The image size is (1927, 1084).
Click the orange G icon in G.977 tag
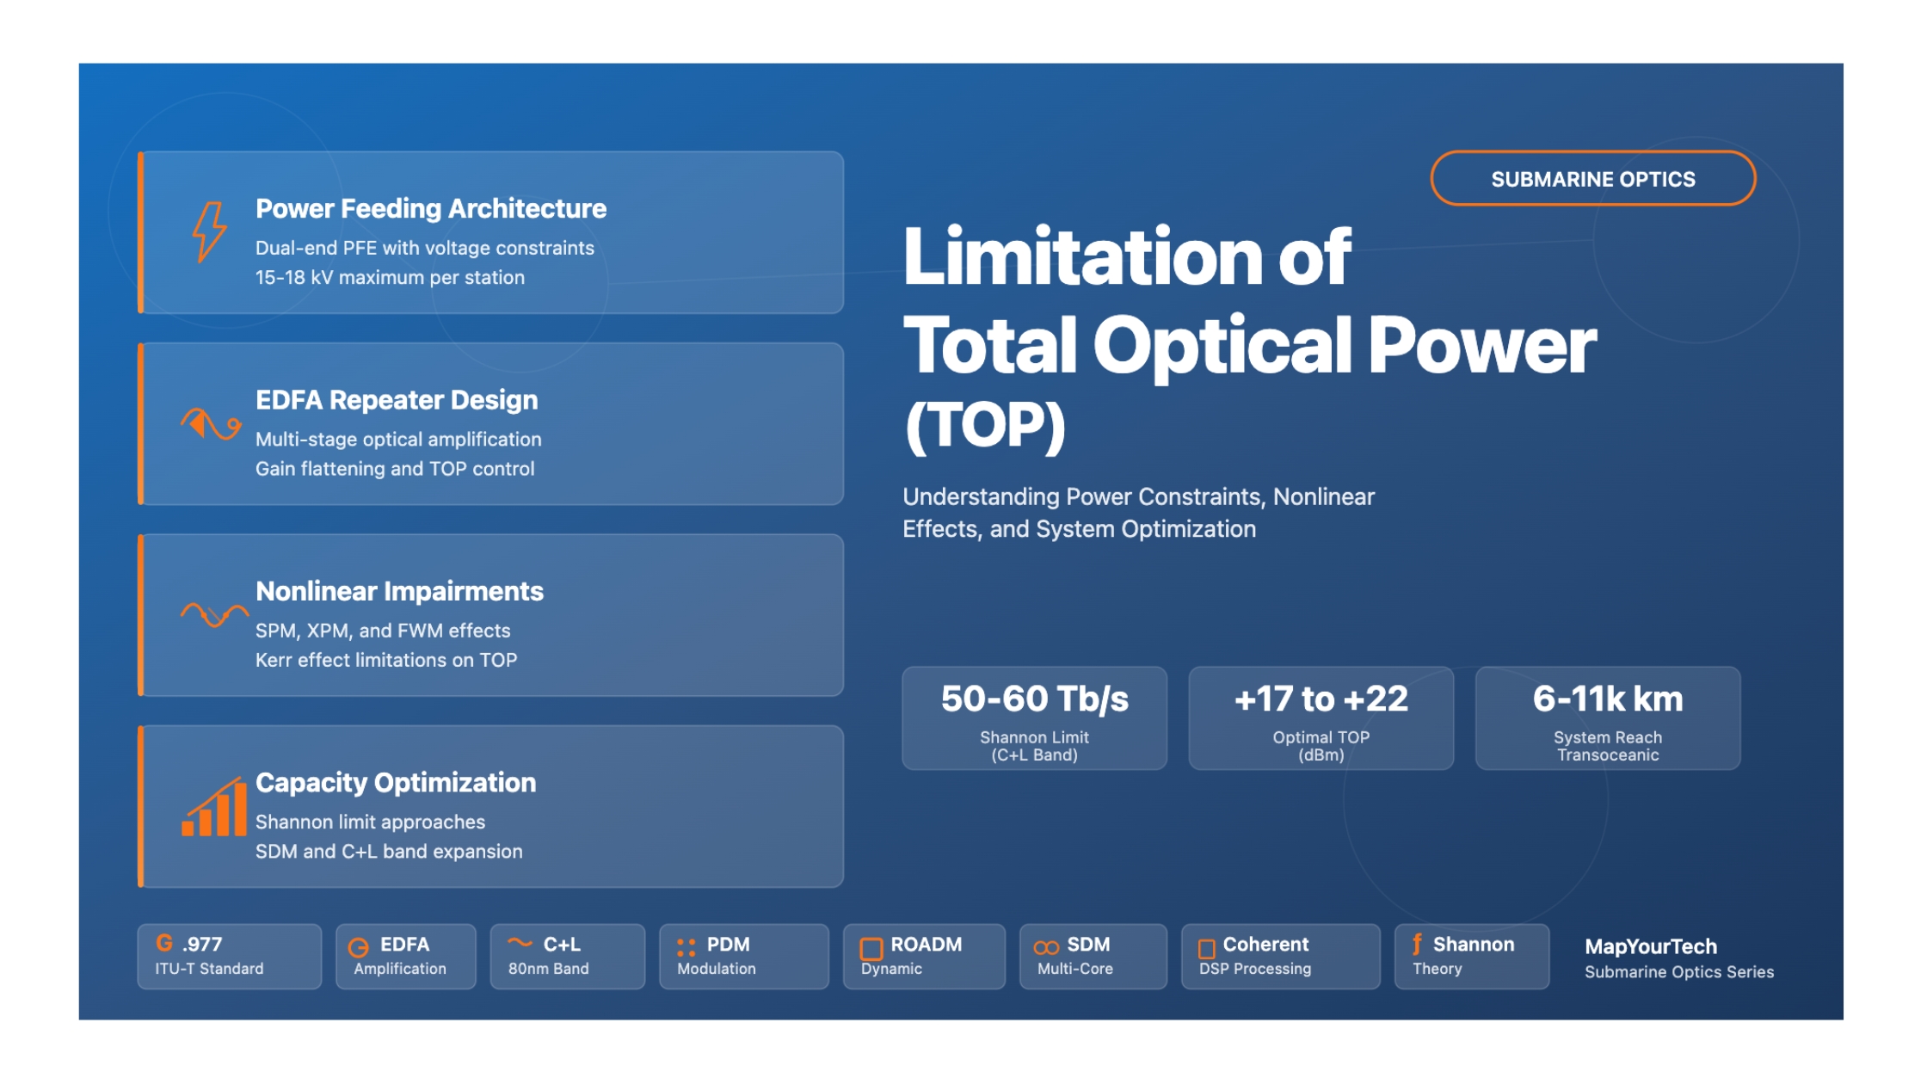point(164,943)
